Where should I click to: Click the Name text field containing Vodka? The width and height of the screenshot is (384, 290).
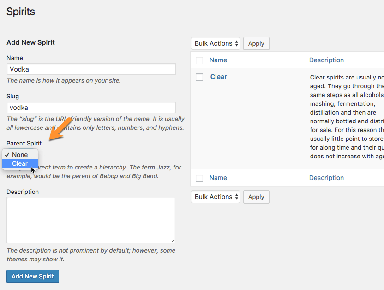pos(91,69)
